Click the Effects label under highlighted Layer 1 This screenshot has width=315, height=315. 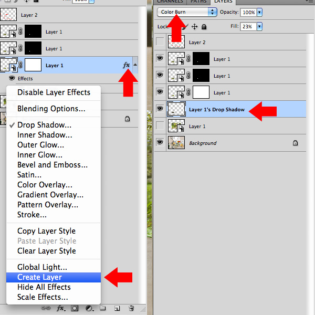[x=25, y=79]
